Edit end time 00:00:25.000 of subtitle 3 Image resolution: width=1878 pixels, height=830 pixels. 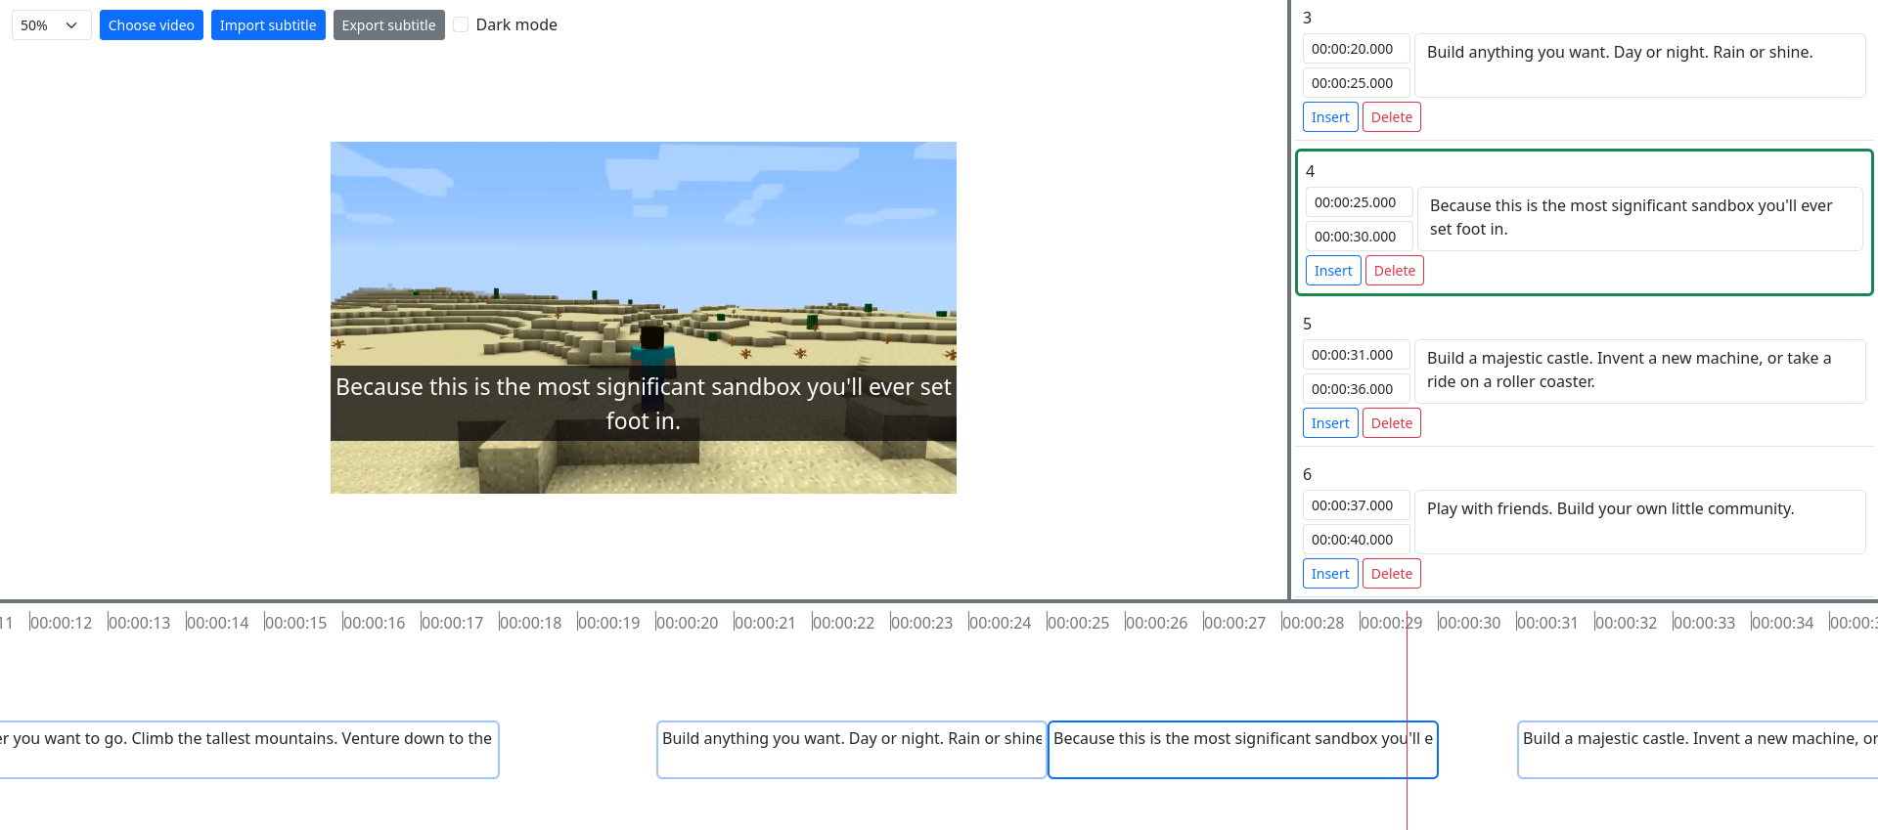[x=1356, y=83]
